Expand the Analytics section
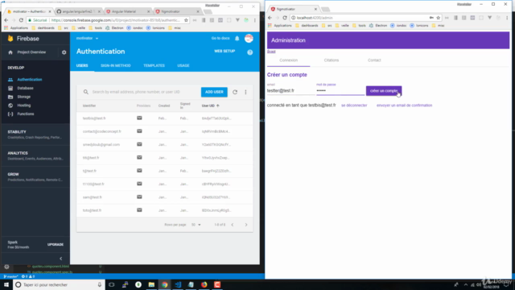The width and height of the screenshot is (515, 290). [x=35, y=155]
